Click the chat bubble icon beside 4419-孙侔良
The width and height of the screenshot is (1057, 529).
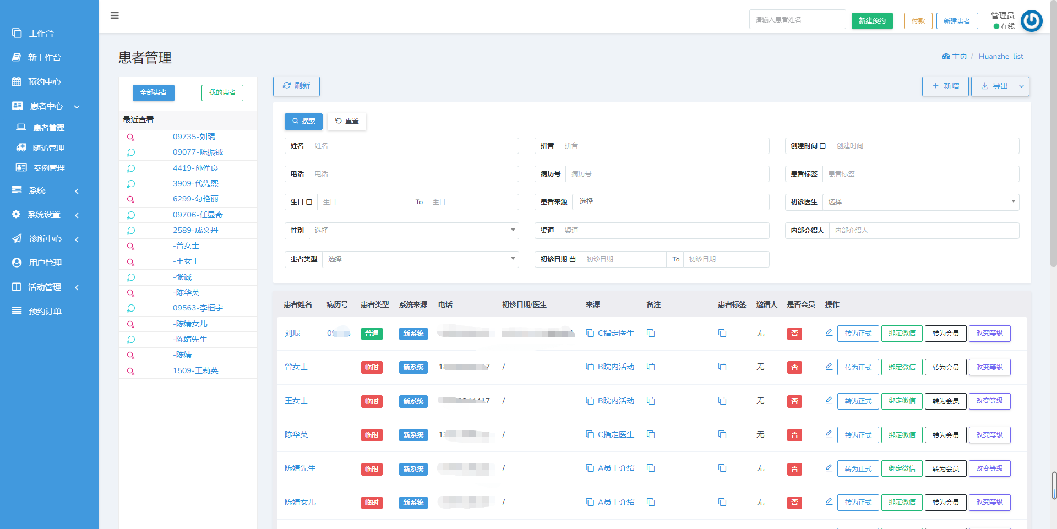point(131,168)
